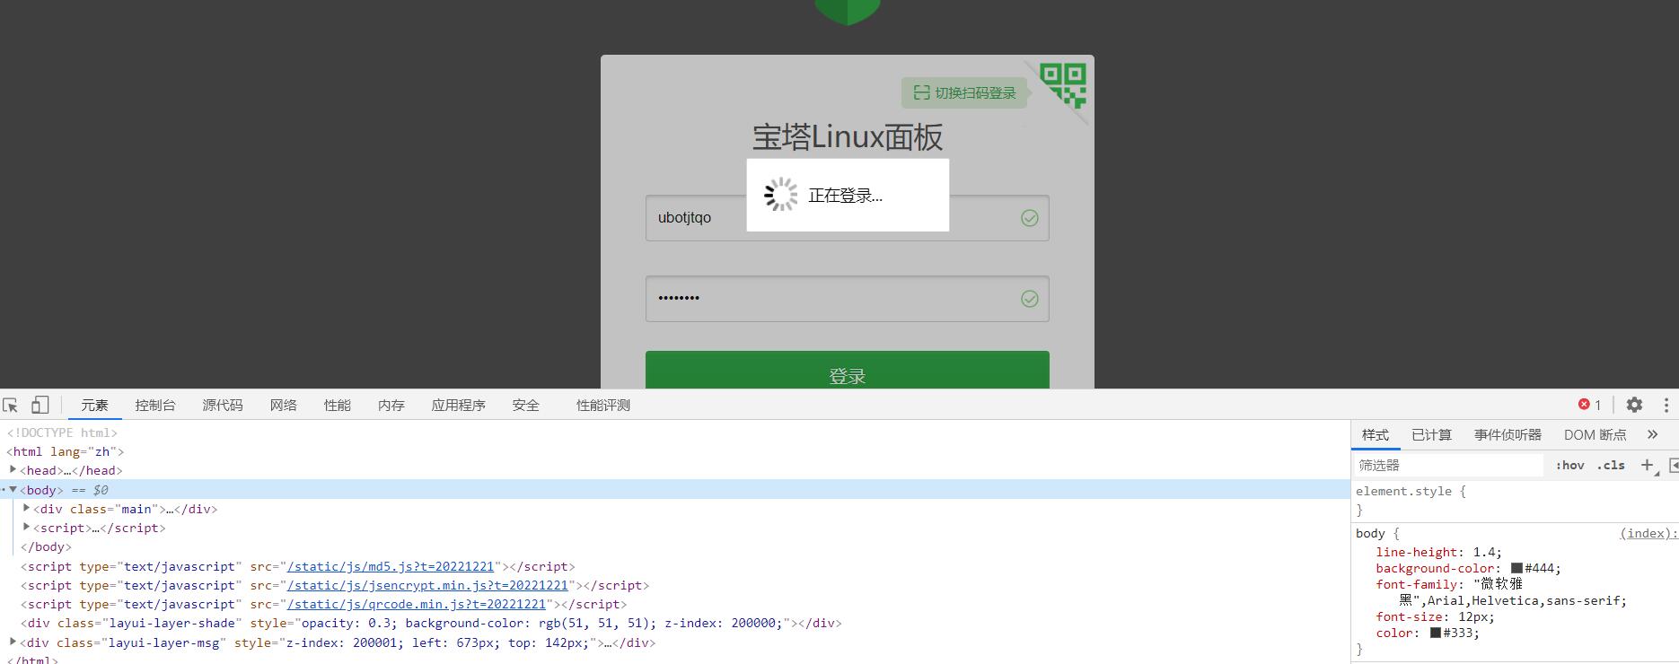Open the 应用程序 tab

[459, 406]
